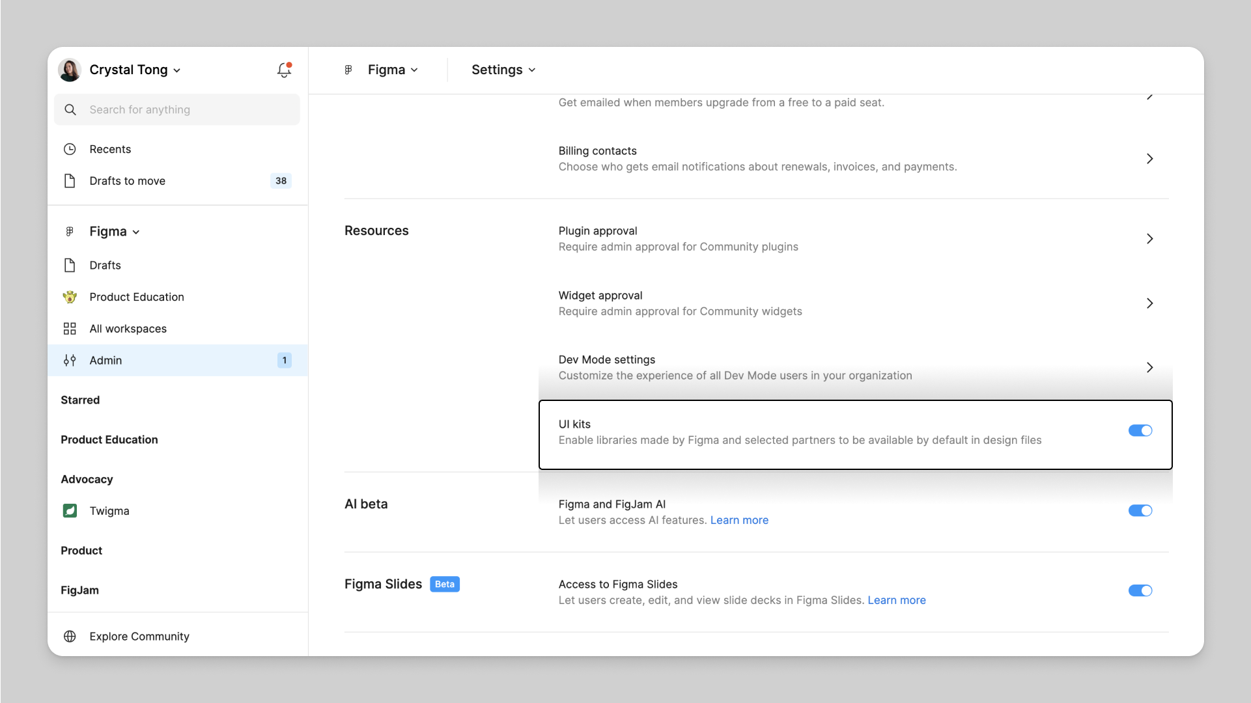Turn off Figma and FigJam AI toggle
The height and width of the screenshot is (703, 1251).
pos(1140,511)
